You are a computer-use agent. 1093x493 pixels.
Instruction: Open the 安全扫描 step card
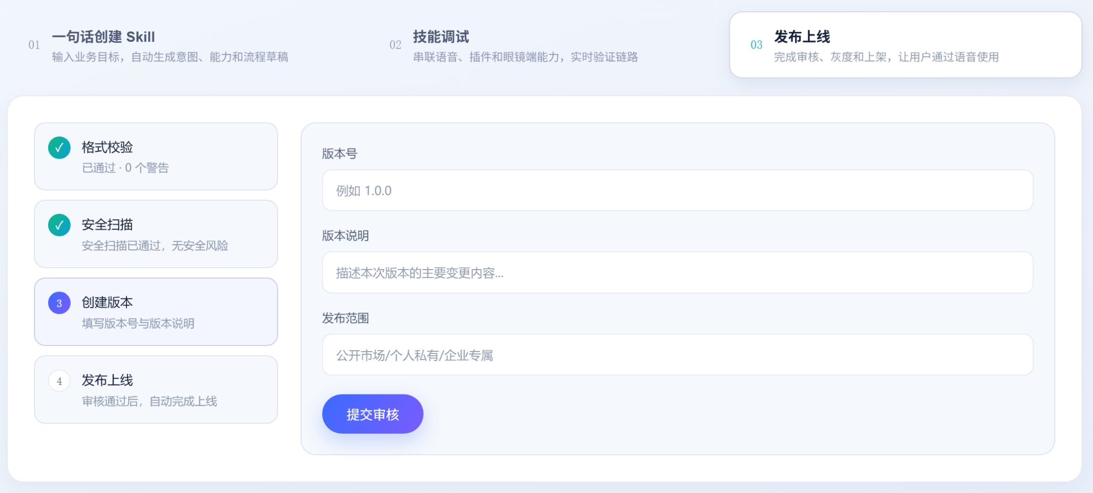pos(156,234)
